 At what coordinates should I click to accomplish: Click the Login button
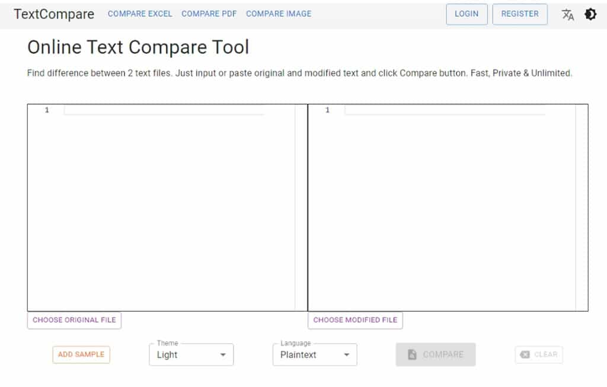[467, 14]
